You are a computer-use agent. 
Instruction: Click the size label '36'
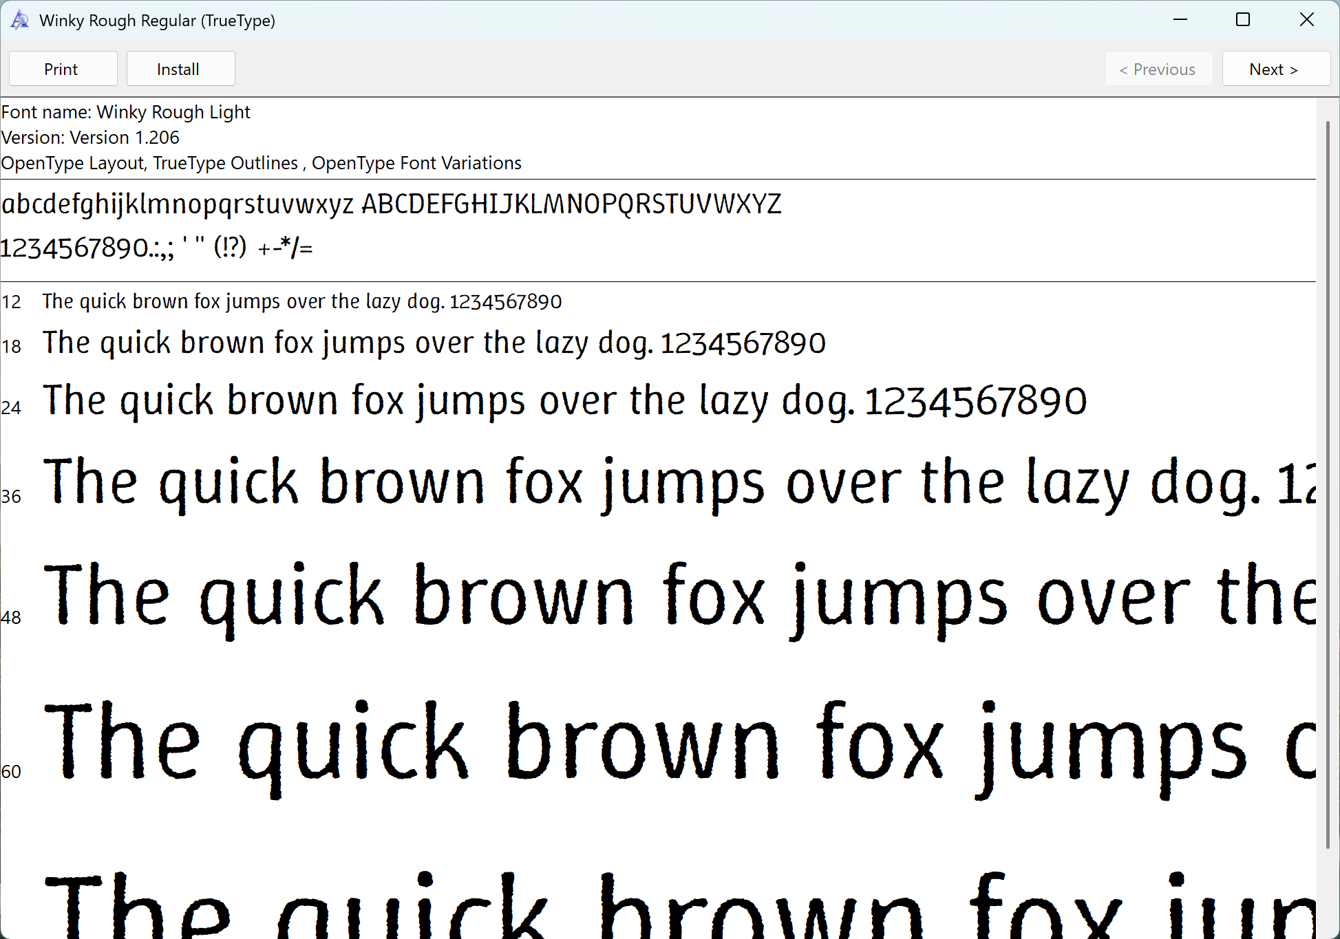[11, 496]
